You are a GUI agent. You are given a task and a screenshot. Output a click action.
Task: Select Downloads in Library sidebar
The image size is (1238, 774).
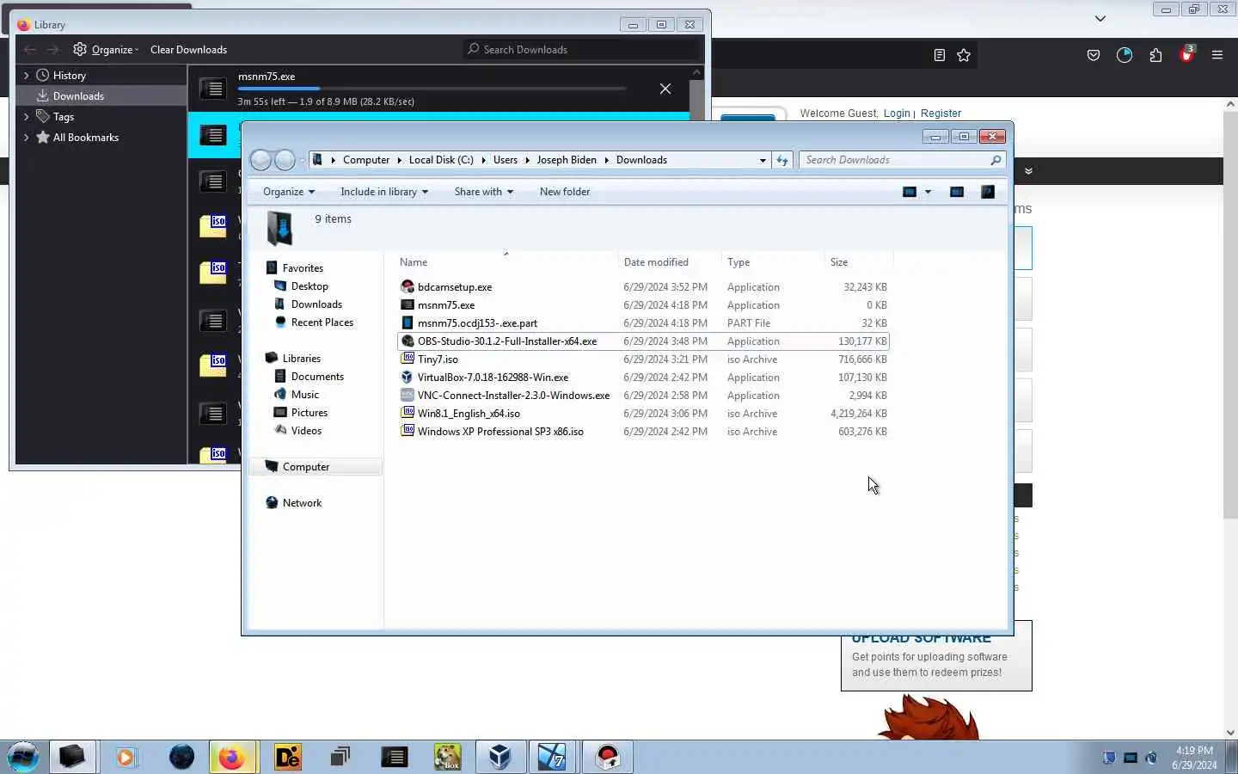coord(78,95)
